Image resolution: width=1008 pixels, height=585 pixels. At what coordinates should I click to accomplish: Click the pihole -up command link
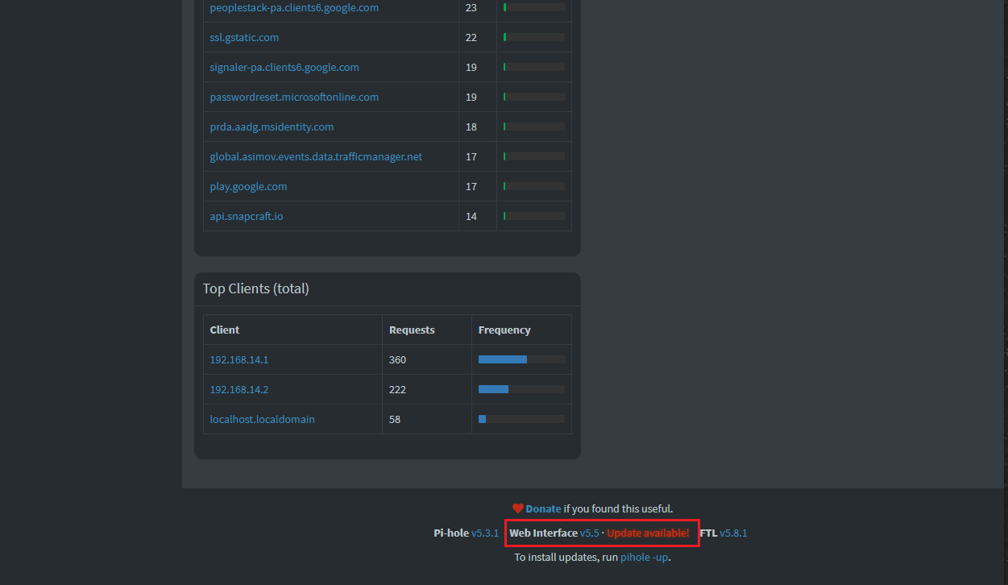point(644,557)
